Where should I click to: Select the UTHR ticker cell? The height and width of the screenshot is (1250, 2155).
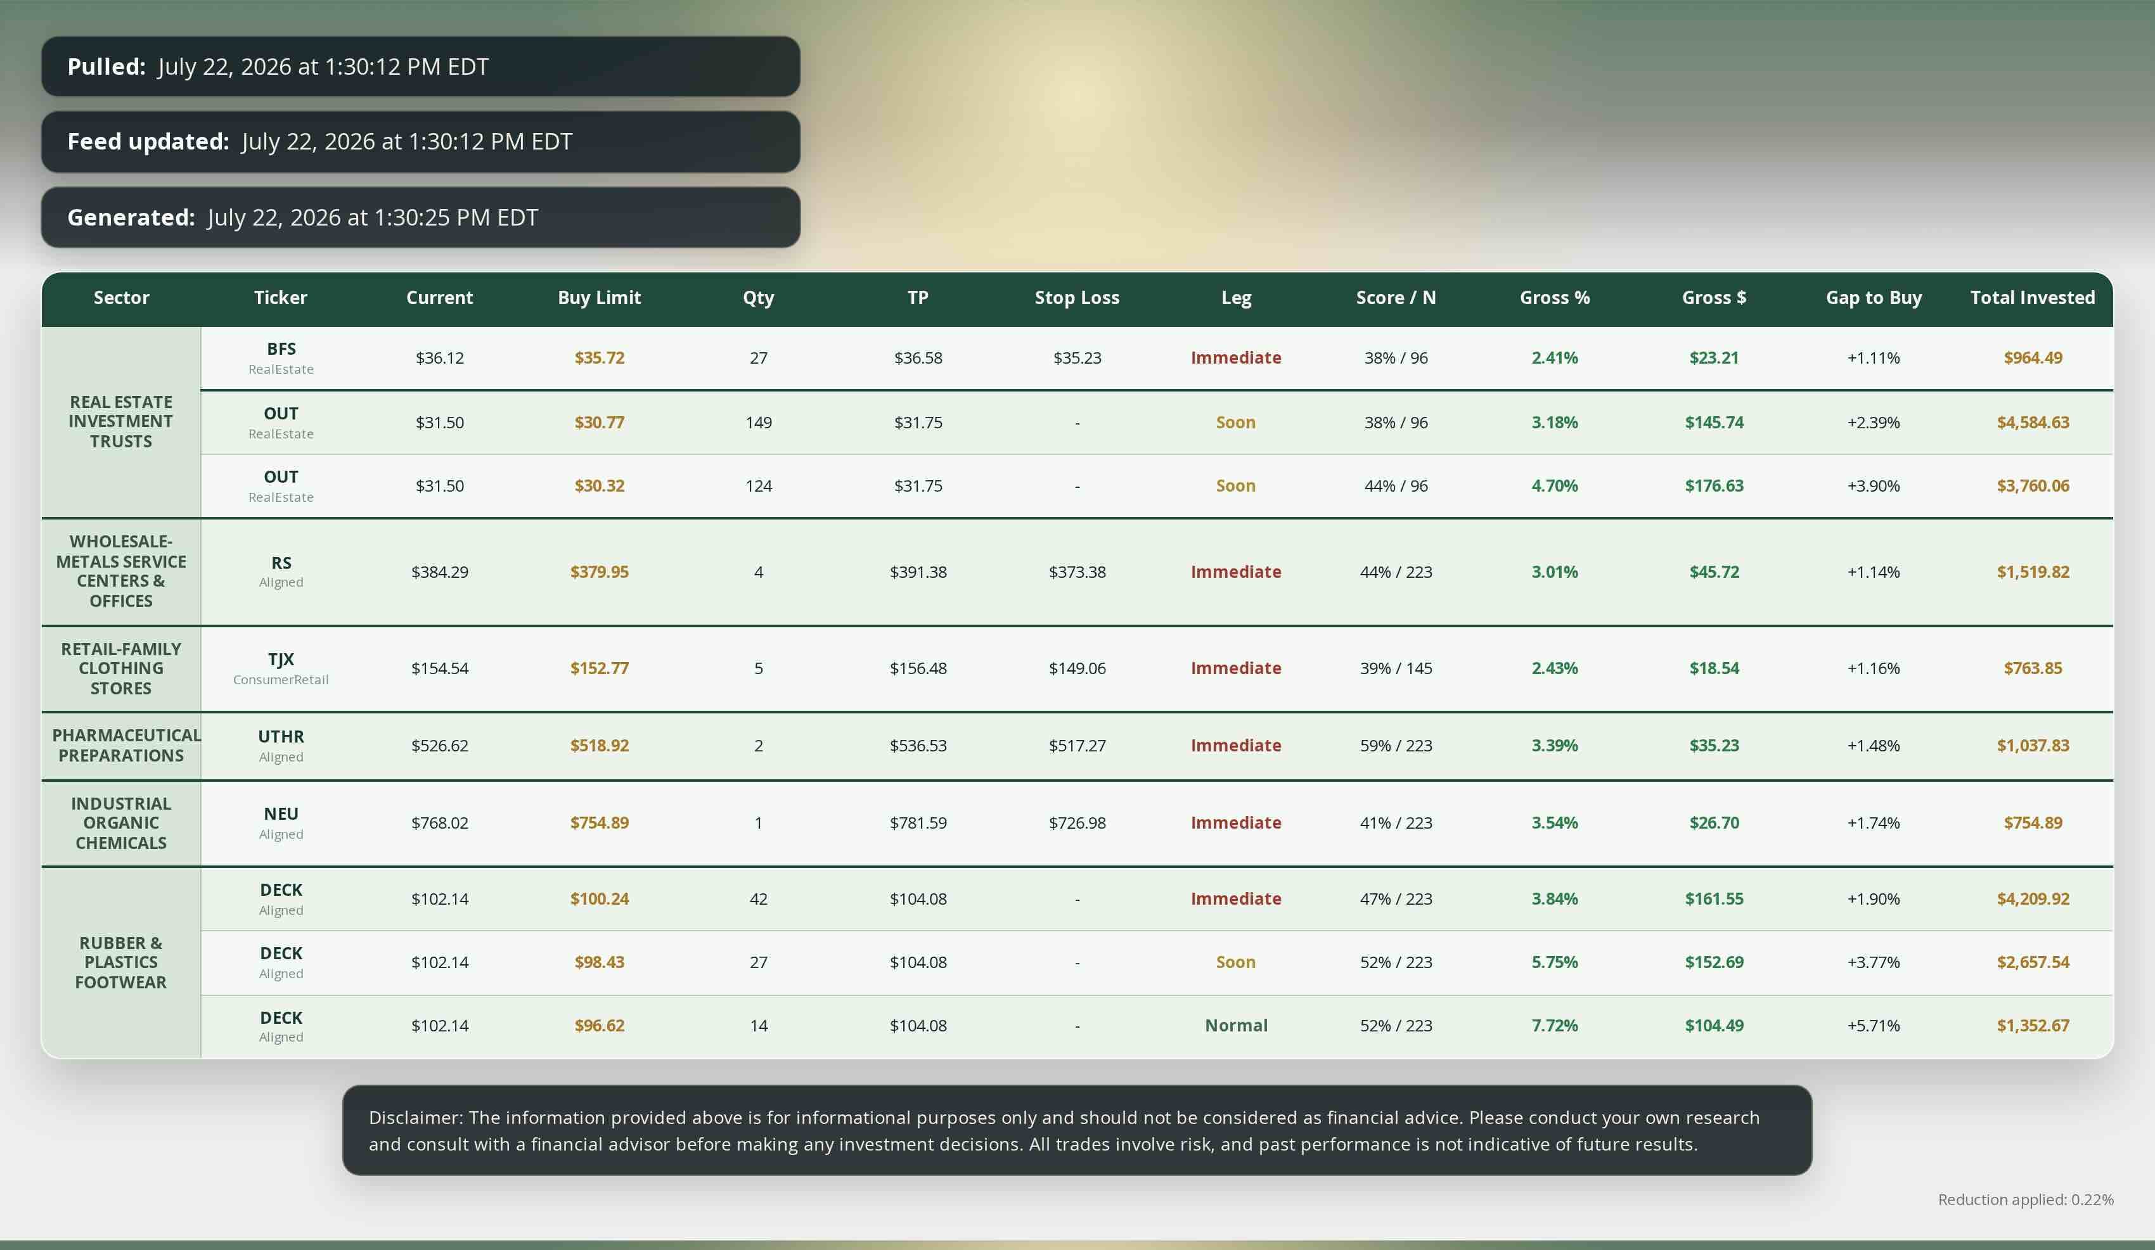[x=281, y=746]
